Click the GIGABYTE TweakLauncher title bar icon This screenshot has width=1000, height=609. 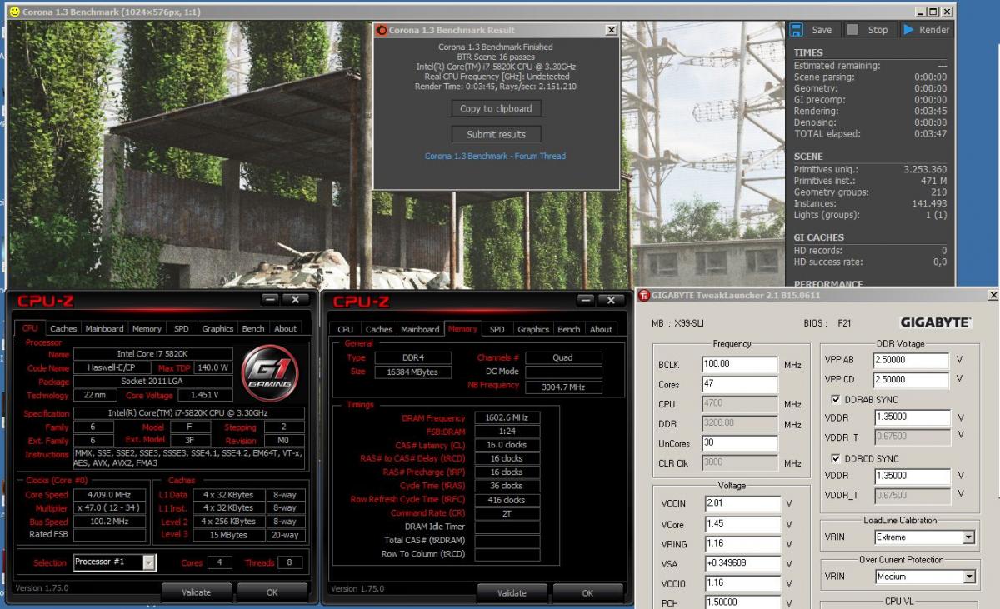(644, 295)
